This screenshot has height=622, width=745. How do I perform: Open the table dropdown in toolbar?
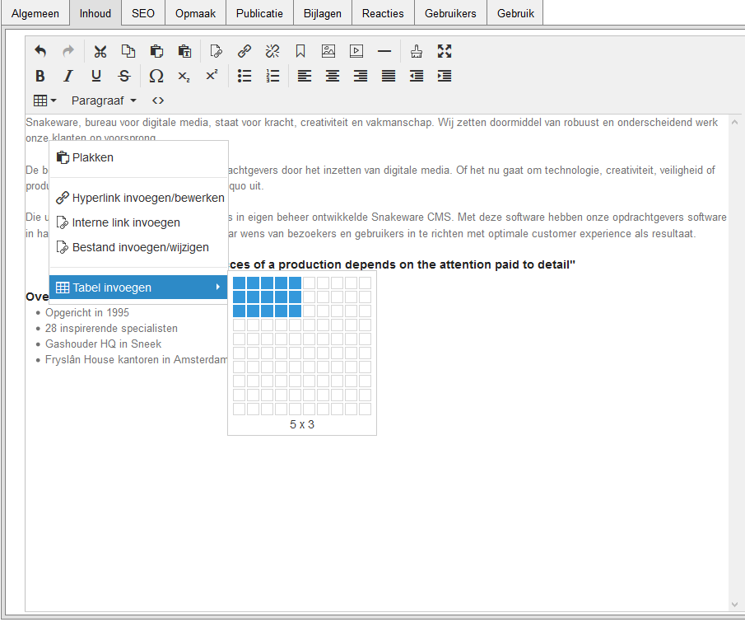point(44,101)
